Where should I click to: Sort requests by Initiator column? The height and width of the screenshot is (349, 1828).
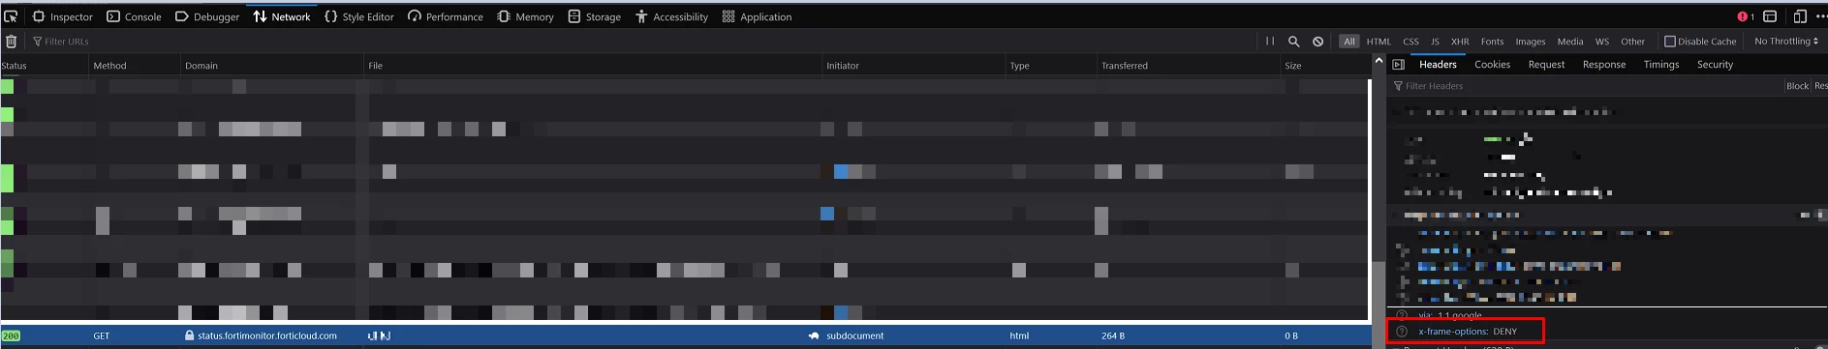click(914, 66)
